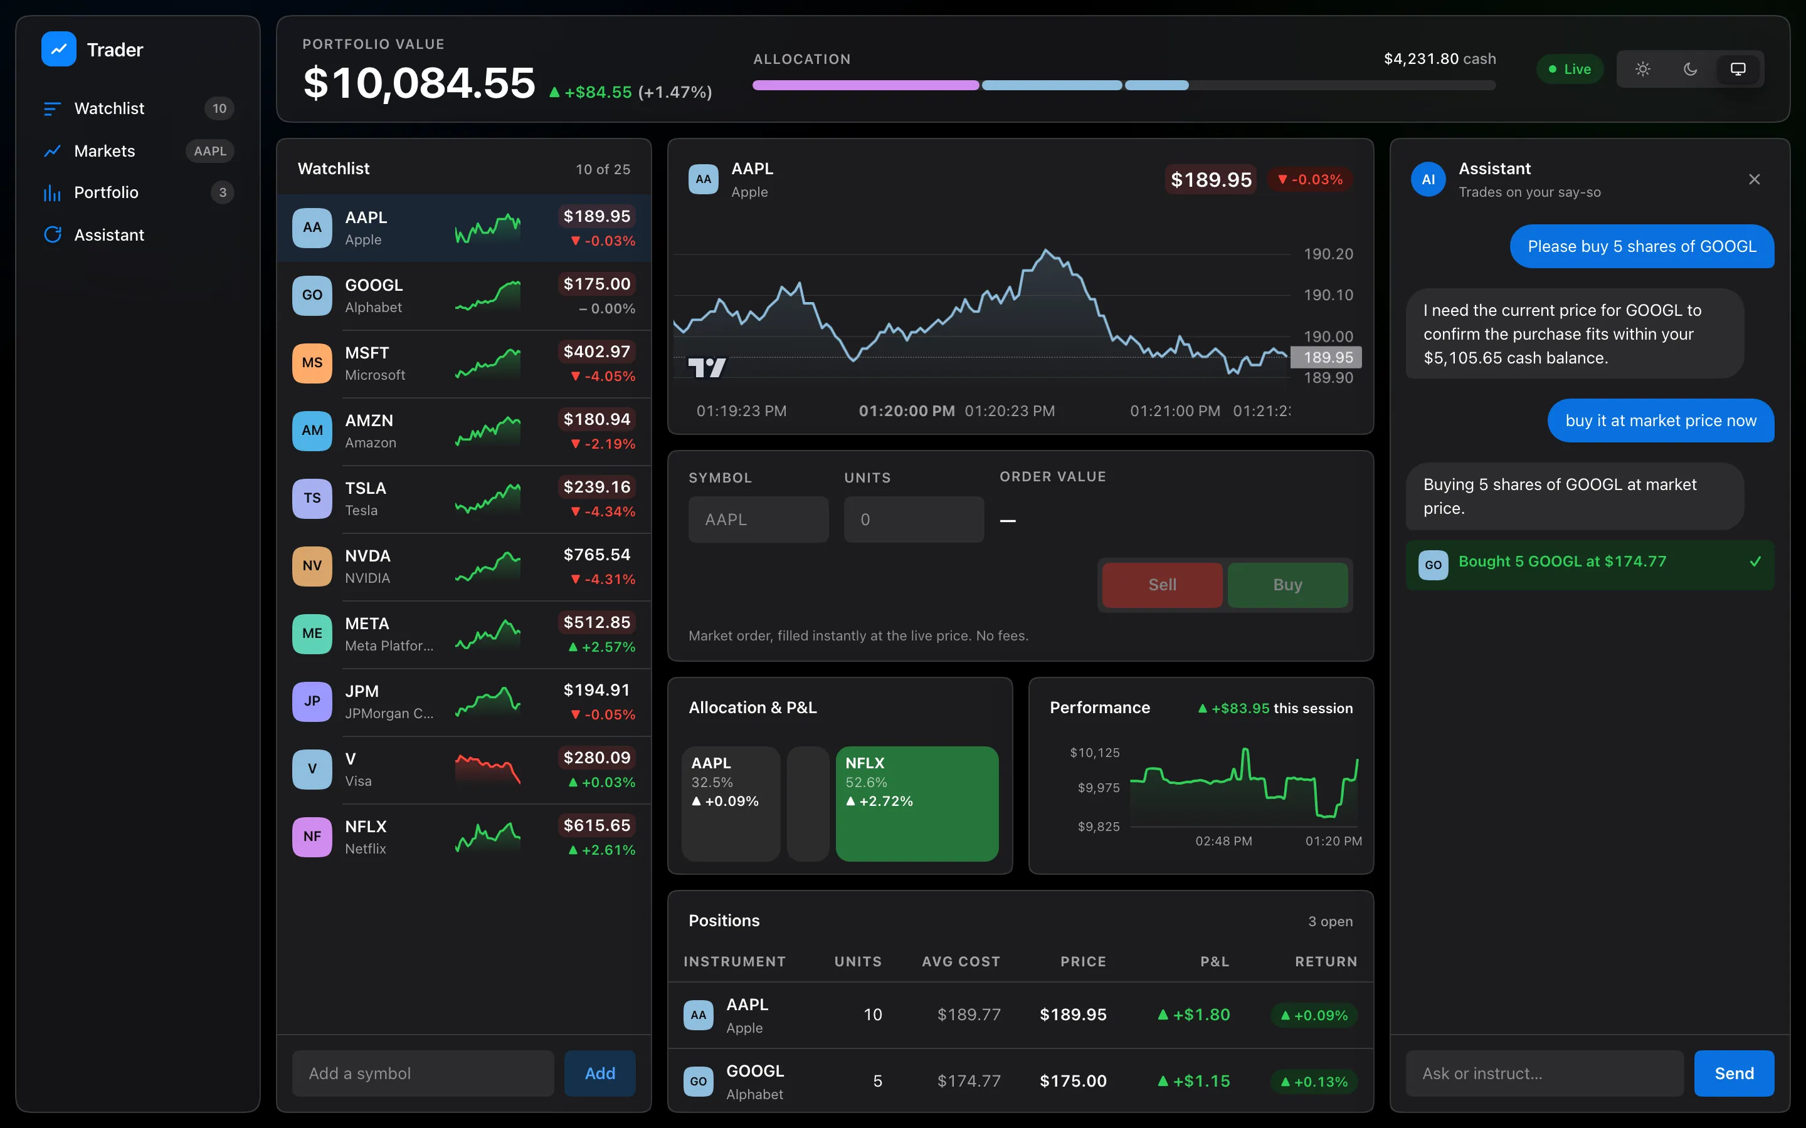Switch to dark theme moon icon

point(1691,69)
